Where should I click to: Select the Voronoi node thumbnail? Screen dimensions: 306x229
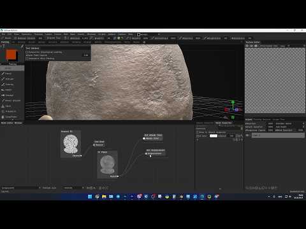(x=71, y=144)
